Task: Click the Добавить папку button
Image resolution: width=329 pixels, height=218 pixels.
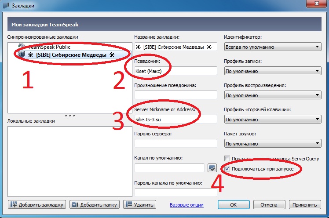Action: pos(95,204)
